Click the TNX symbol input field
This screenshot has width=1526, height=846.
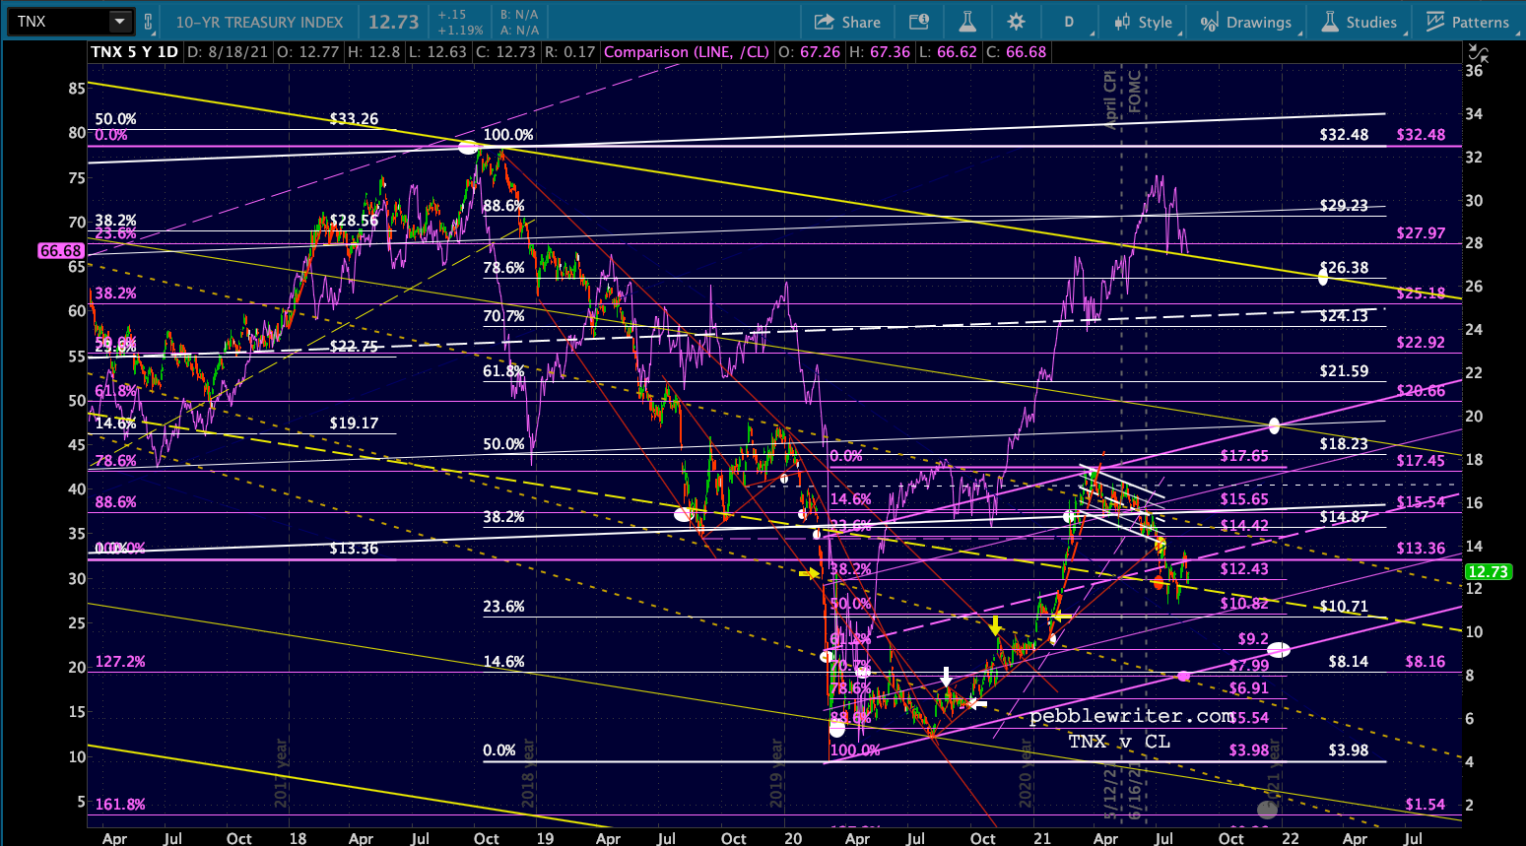click(59, 22)
